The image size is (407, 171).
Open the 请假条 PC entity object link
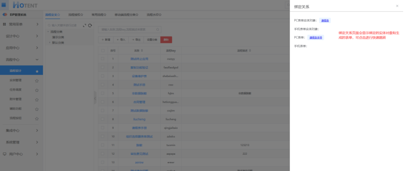tap(325, 21)
